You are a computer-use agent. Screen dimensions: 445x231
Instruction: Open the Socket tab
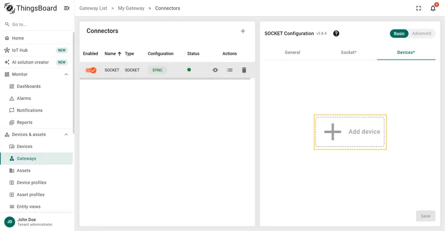click(349, 52)
